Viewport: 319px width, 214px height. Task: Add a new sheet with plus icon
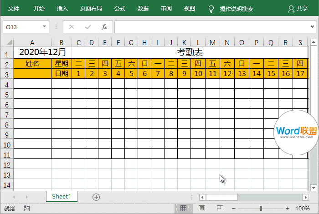coord(96,197)
